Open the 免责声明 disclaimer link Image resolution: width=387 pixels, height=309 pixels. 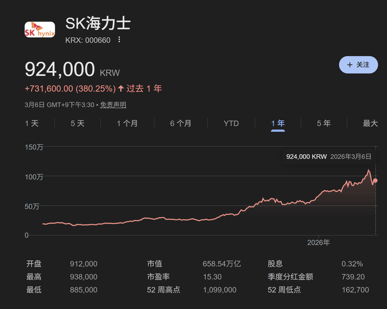point(113,105)
